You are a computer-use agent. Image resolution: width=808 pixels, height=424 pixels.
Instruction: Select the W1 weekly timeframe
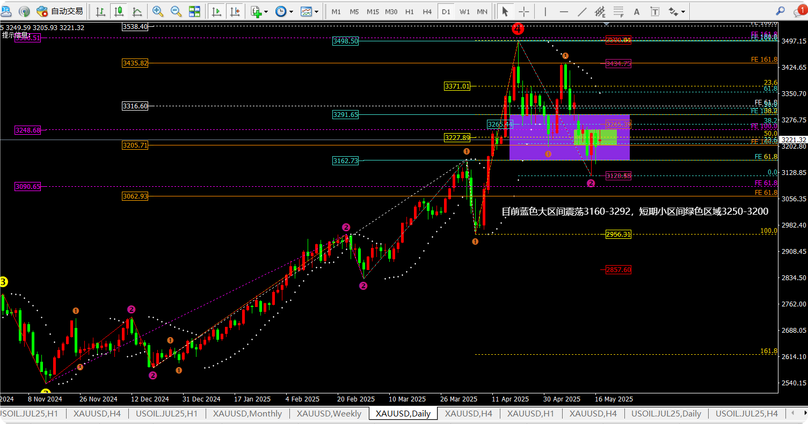click(465, 11)
